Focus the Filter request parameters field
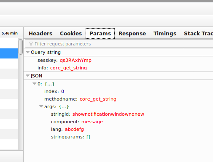 click(x=119, y=44)
